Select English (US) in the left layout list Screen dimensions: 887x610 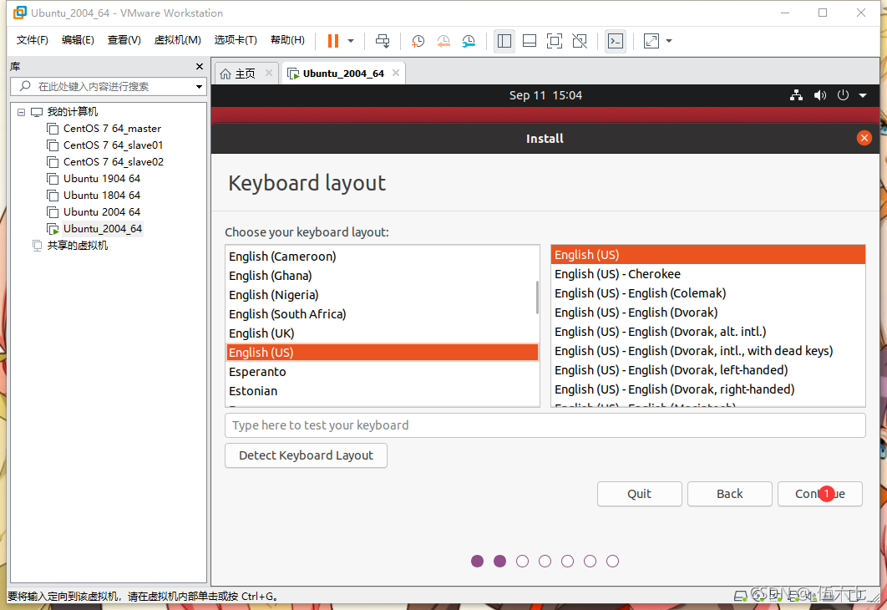tap(382, 353)
